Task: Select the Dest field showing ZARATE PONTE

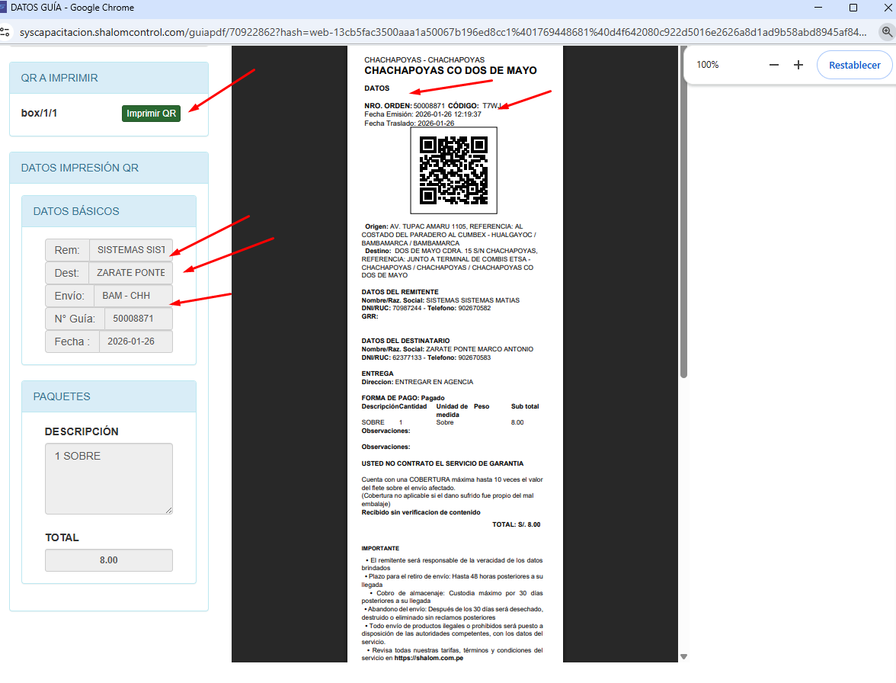Action: pyautogui.click(x=130, y=273)
